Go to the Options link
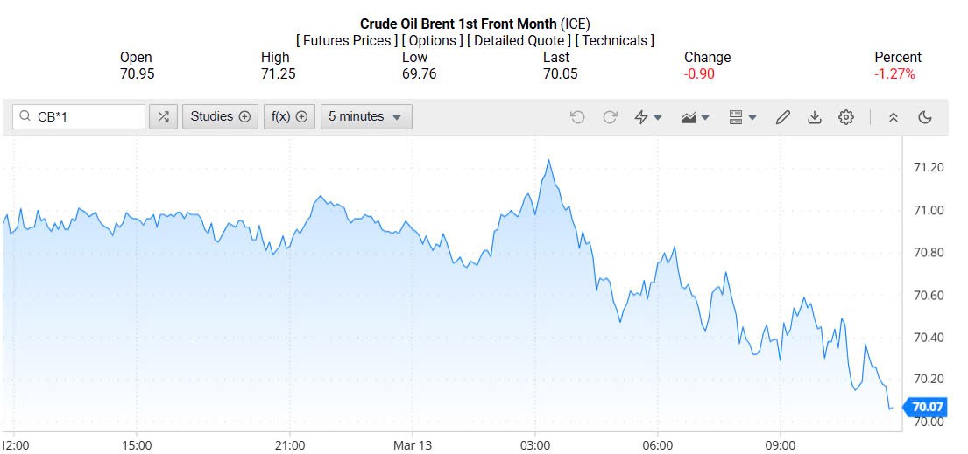Viewport: 968px width, 454px height. click(x=433, y=41)
